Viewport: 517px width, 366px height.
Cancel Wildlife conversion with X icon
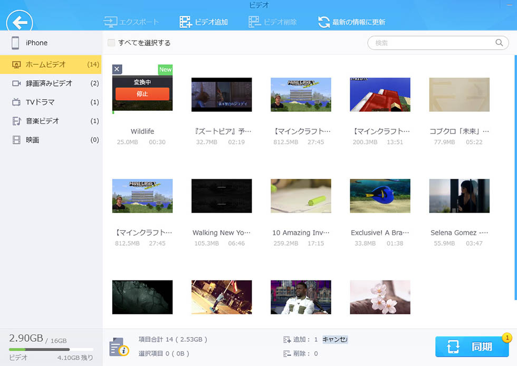tap(117, 69)
